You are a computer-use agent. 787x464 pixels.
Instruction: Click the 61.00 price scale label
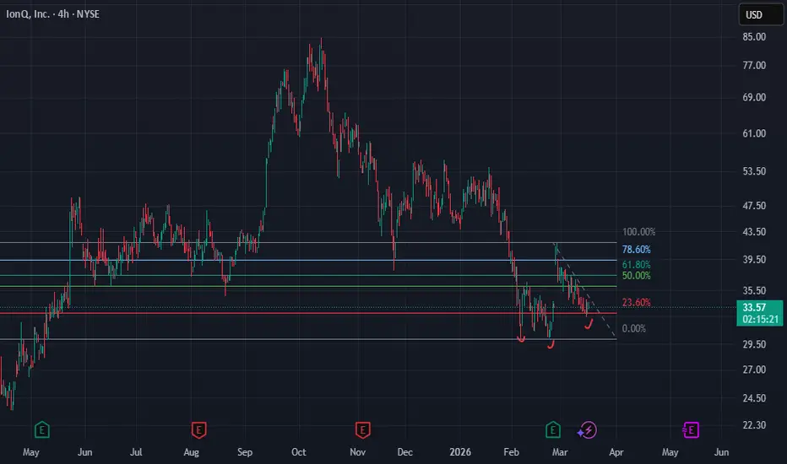coord(754,133)
